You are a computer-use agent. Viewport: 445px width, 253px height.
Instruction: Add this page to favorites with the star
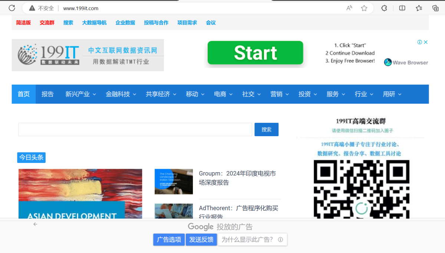(364, 8)
